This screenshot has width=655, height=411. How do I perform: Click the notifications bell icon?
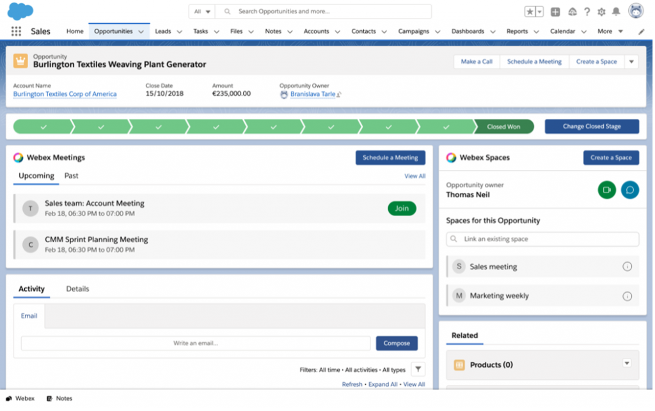click(x=616, y=12)
